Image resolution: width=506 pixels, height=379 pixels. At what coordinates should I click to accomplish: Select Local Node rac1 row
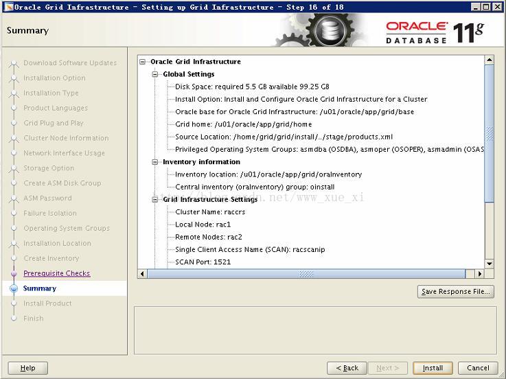tap(203, 225)
